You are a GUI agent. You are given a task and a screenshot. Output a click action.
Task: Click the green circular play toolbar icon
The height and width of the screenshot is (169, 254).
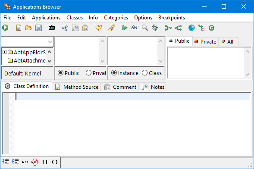click(5, 28)
